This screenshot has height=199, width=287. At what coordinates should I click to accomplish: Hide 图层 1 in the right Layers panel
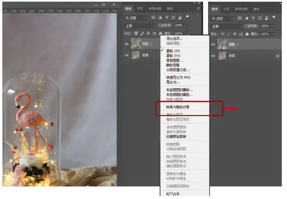tap(213, 45)
